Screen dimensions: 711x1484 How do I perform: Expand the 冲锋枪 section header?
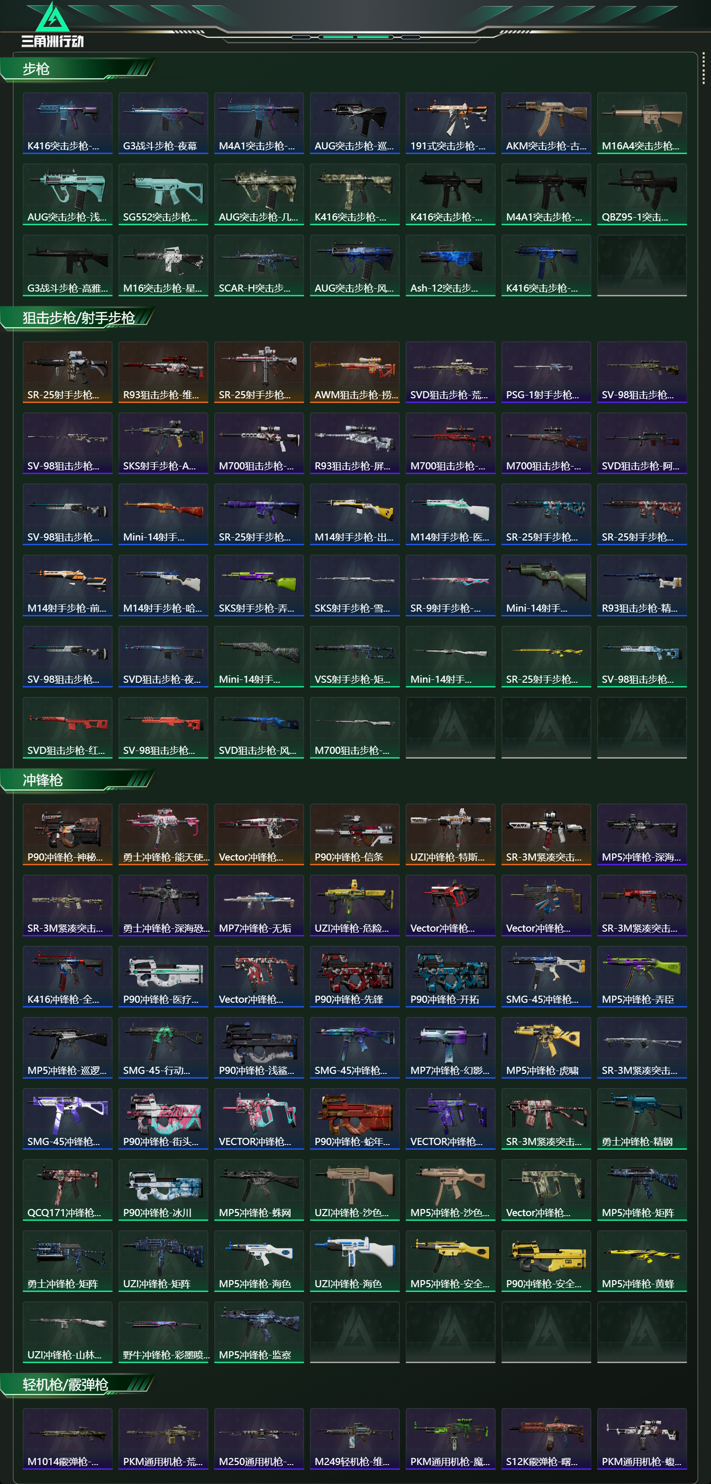pyautogui.click(x=78, y=780)
